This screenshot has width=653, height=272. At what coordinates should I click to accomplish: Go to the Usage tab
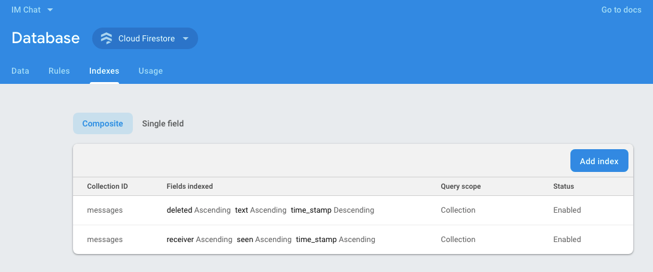point(150,71)
